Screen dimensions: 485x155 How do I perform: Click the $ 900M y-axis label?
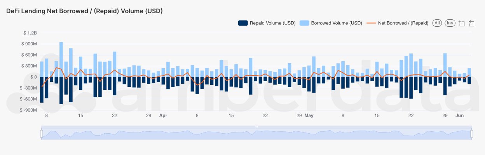pos(29,44)
